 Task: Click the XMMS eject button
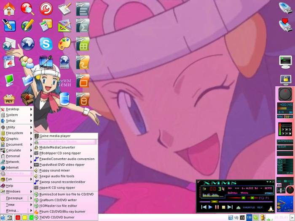pyautogui.click(x=239, y=208)
